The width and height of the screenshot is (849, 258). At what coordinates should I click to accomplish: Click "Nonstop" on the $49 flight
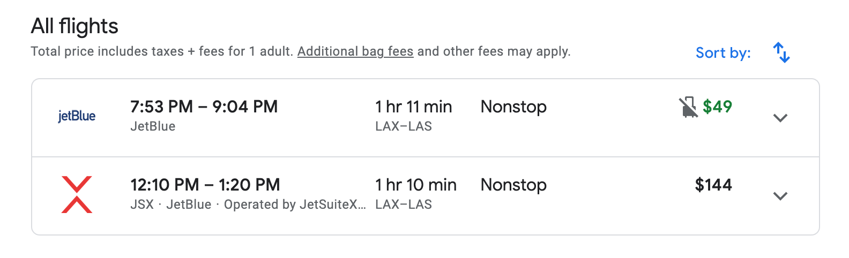[513, 107]
